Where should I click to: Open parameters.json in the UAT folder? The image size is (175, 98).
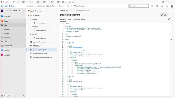tap(41, 38)
